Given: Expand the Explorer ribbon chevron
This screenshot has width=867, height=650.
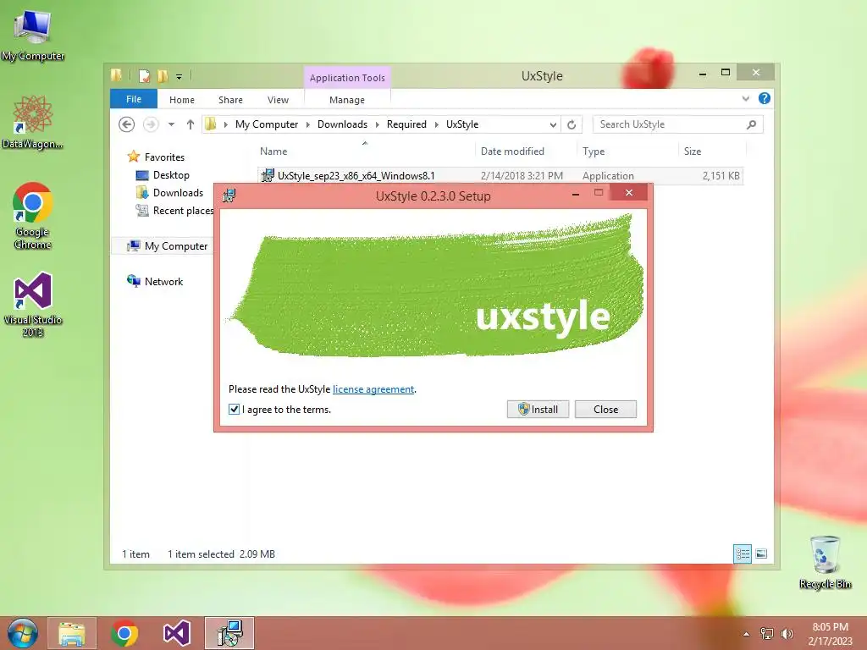Looking at the screenshot, I should tap(745, 98).
